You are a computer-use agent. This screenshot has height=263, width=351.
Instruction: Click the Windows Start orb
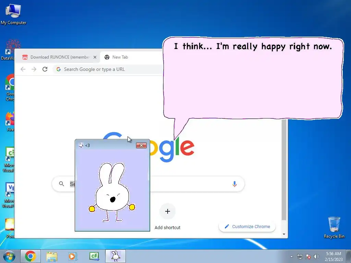click(9, 256)
